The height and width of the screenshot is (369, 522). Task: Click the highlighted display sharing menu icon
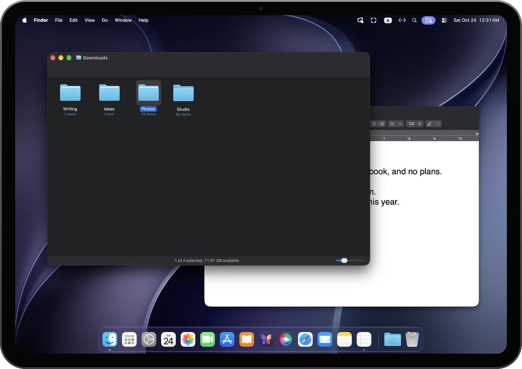(429, 20)
